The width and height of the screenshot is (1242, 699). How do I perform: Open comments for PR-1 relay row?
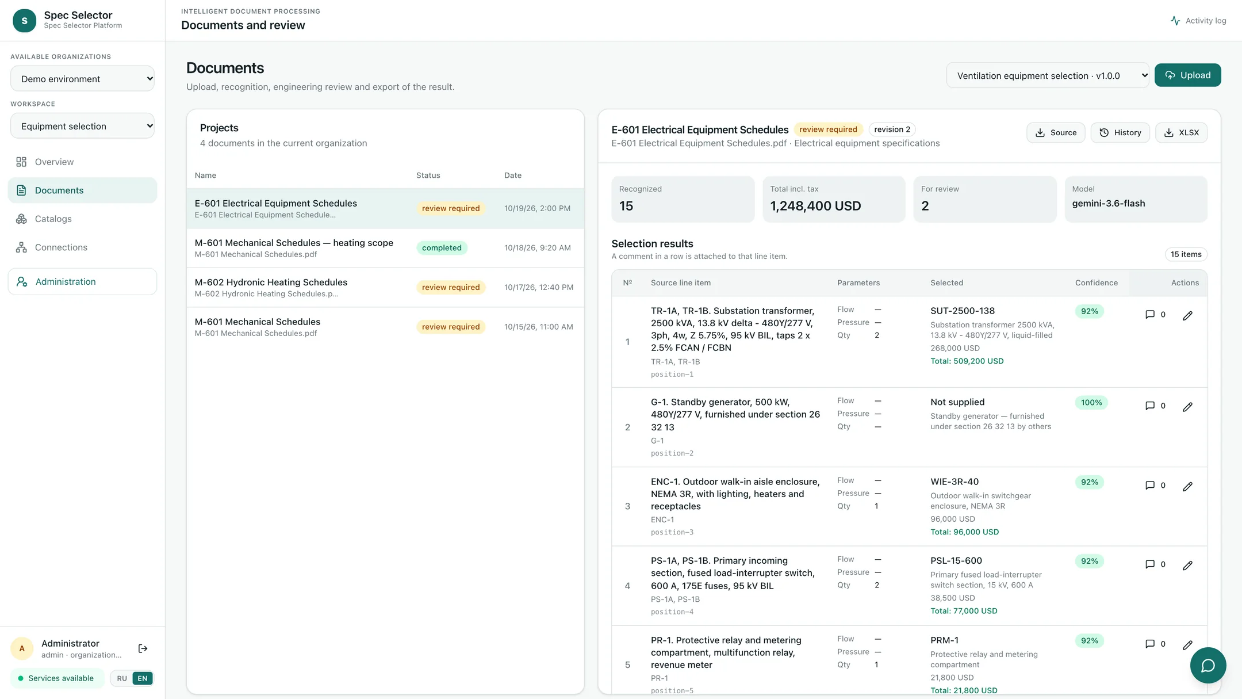(x=1155, y=644)
